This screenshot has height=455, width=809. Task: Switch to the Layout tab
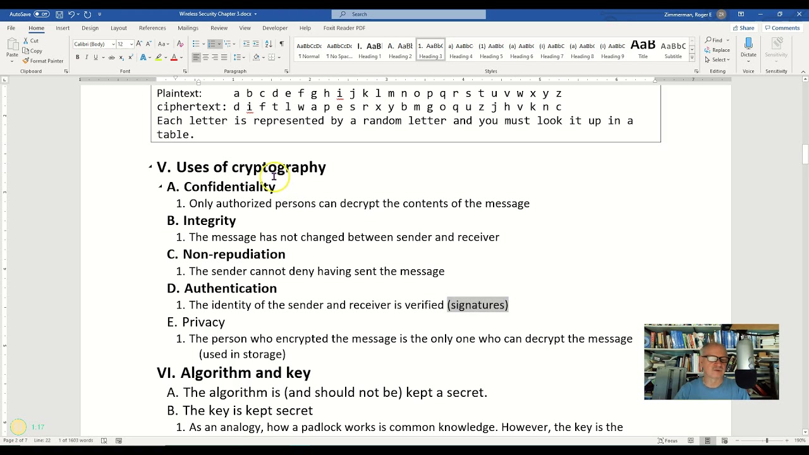[x=119, y=28]
